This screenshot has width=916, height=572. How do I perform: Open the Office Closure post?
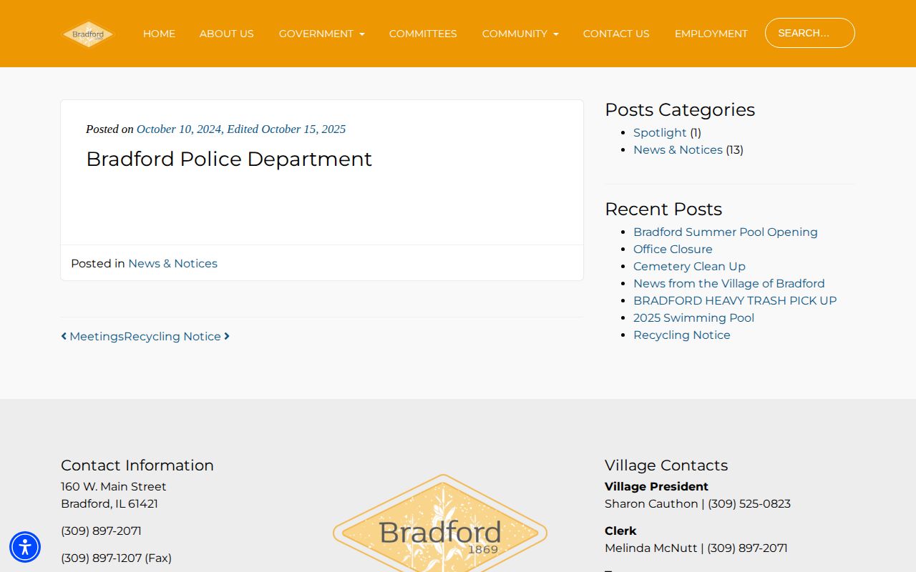(x=673, y=249)
